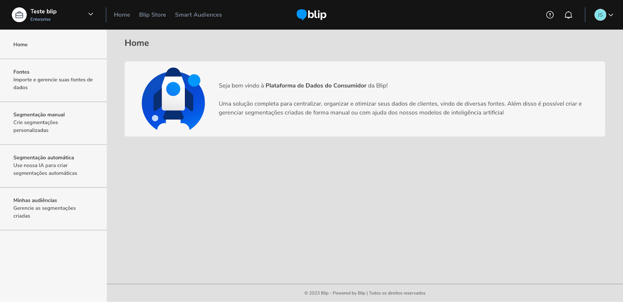Click the rocket illustration in welcome card
The height and width of the screenshot is (302, 623).
point(173,99)
